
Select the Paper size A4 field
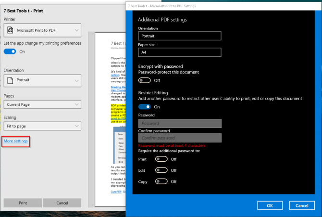coord(179,52)
